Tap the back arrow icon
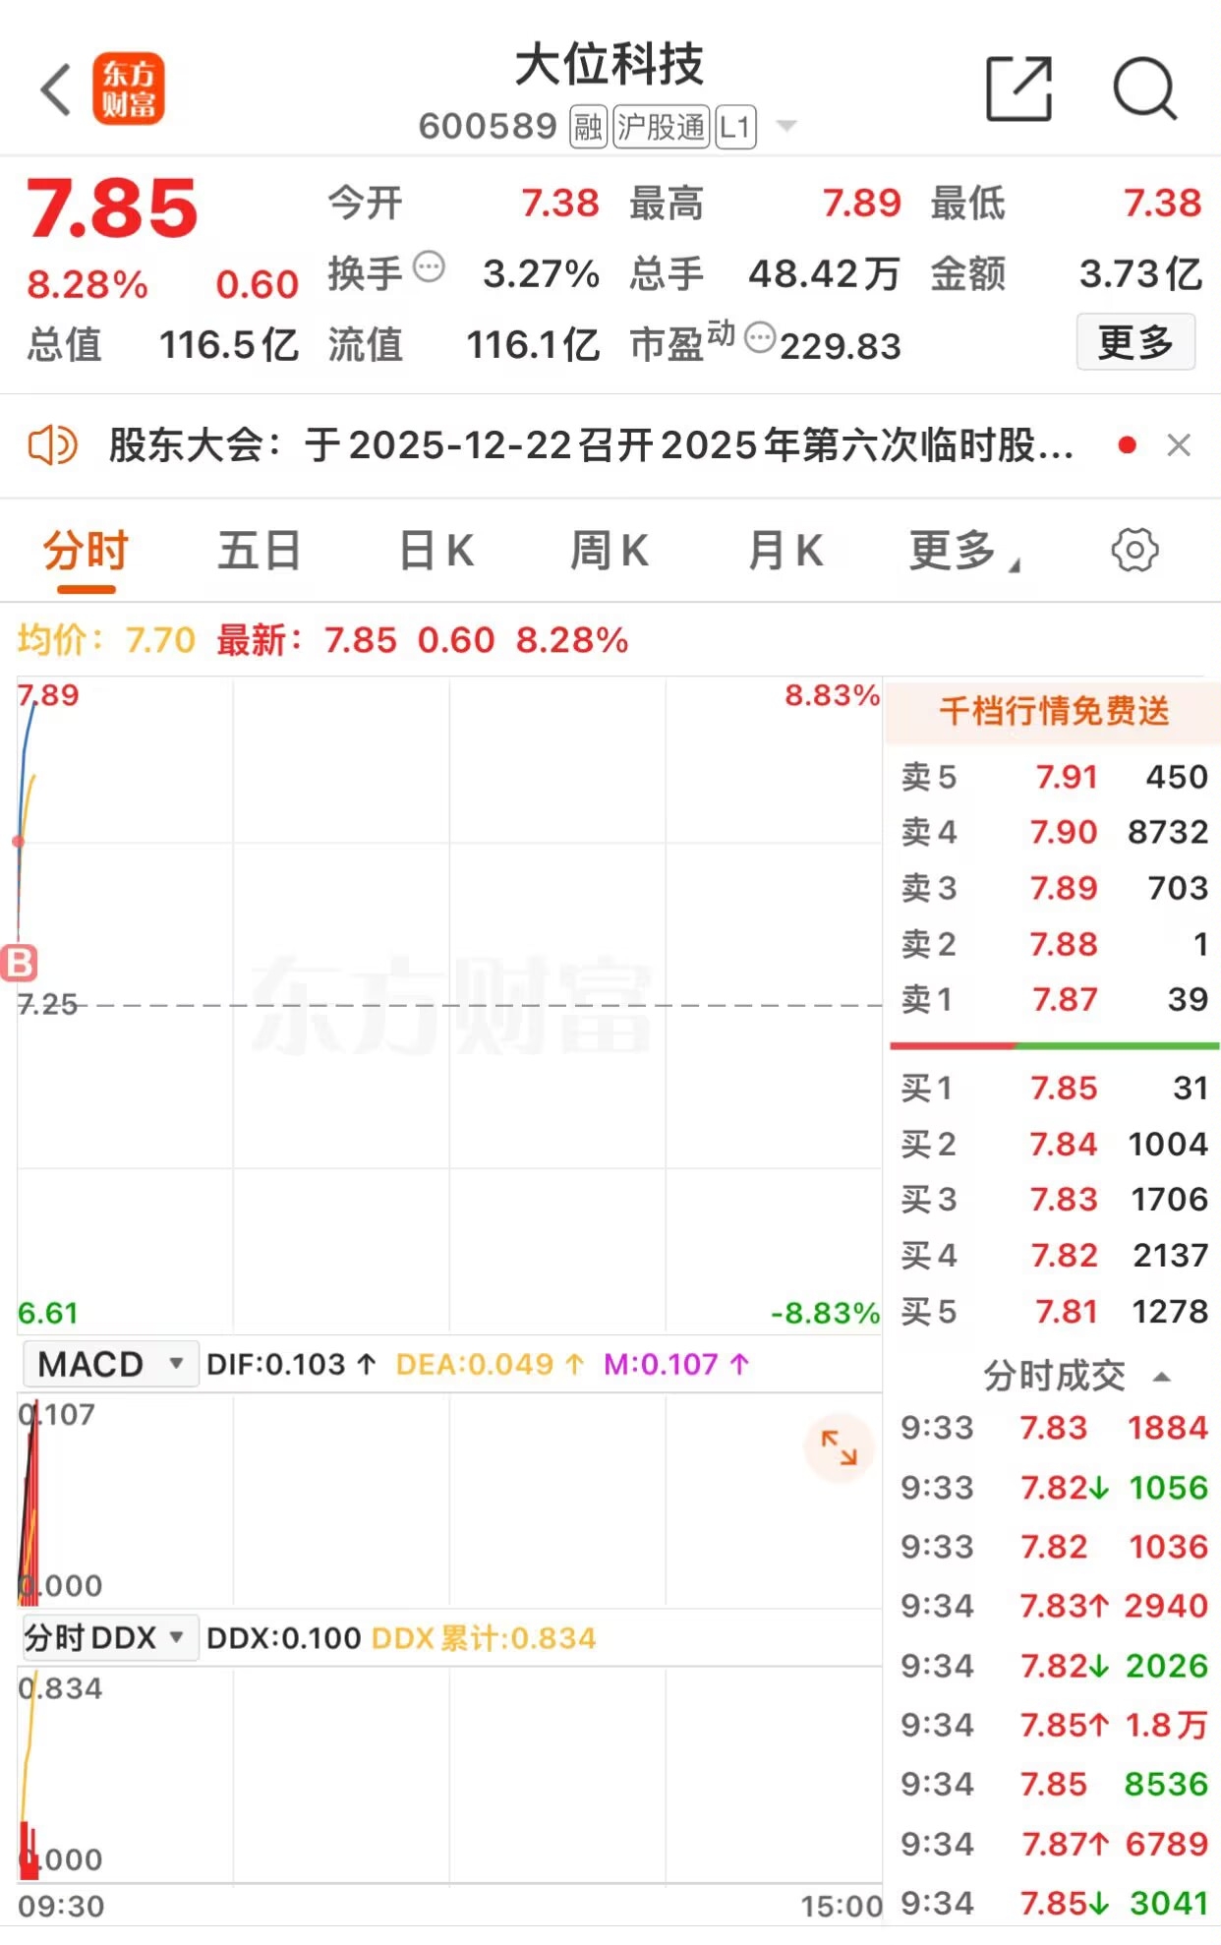 pyautogui.click(x=56, y=89)
